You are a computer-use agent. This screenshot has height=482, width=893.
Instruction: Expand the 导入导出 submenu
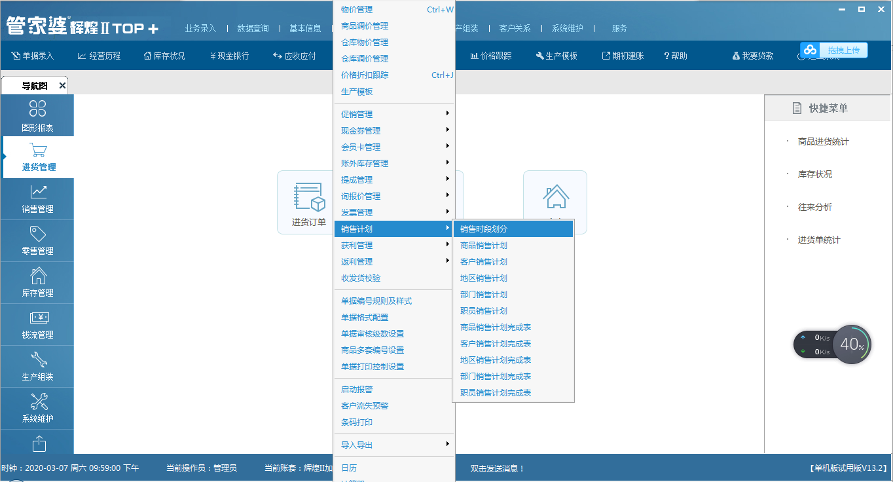394,445
